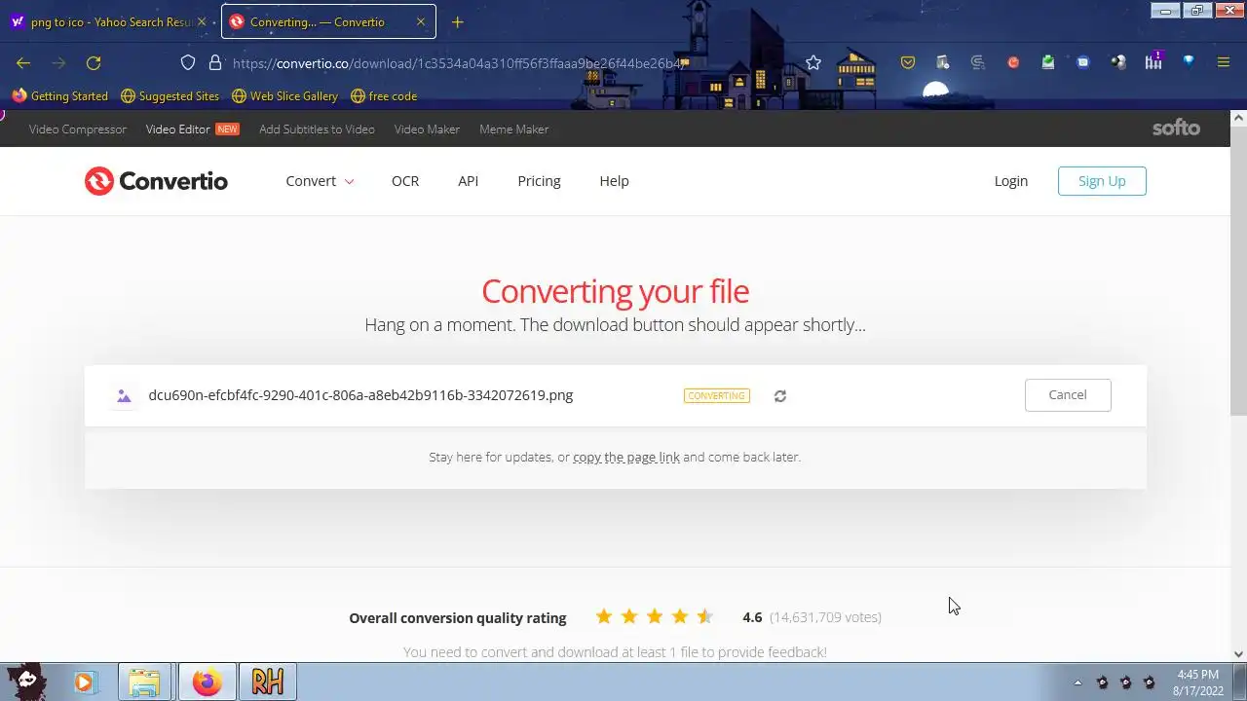Open media player from the taskbar
This screenshot has height=701, width=1247.
coord(84,682)
